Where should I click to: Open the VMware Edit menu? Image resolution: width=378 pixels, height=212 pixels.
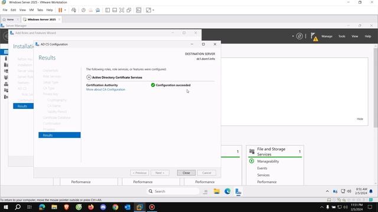pyautogui.click(x=13, y=10)
